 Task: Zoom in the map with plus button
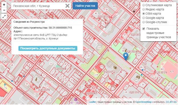4,5
